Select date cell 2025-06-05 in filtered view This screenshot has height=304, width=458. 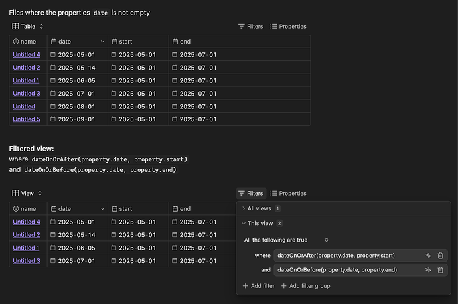[x=78, y=248]
